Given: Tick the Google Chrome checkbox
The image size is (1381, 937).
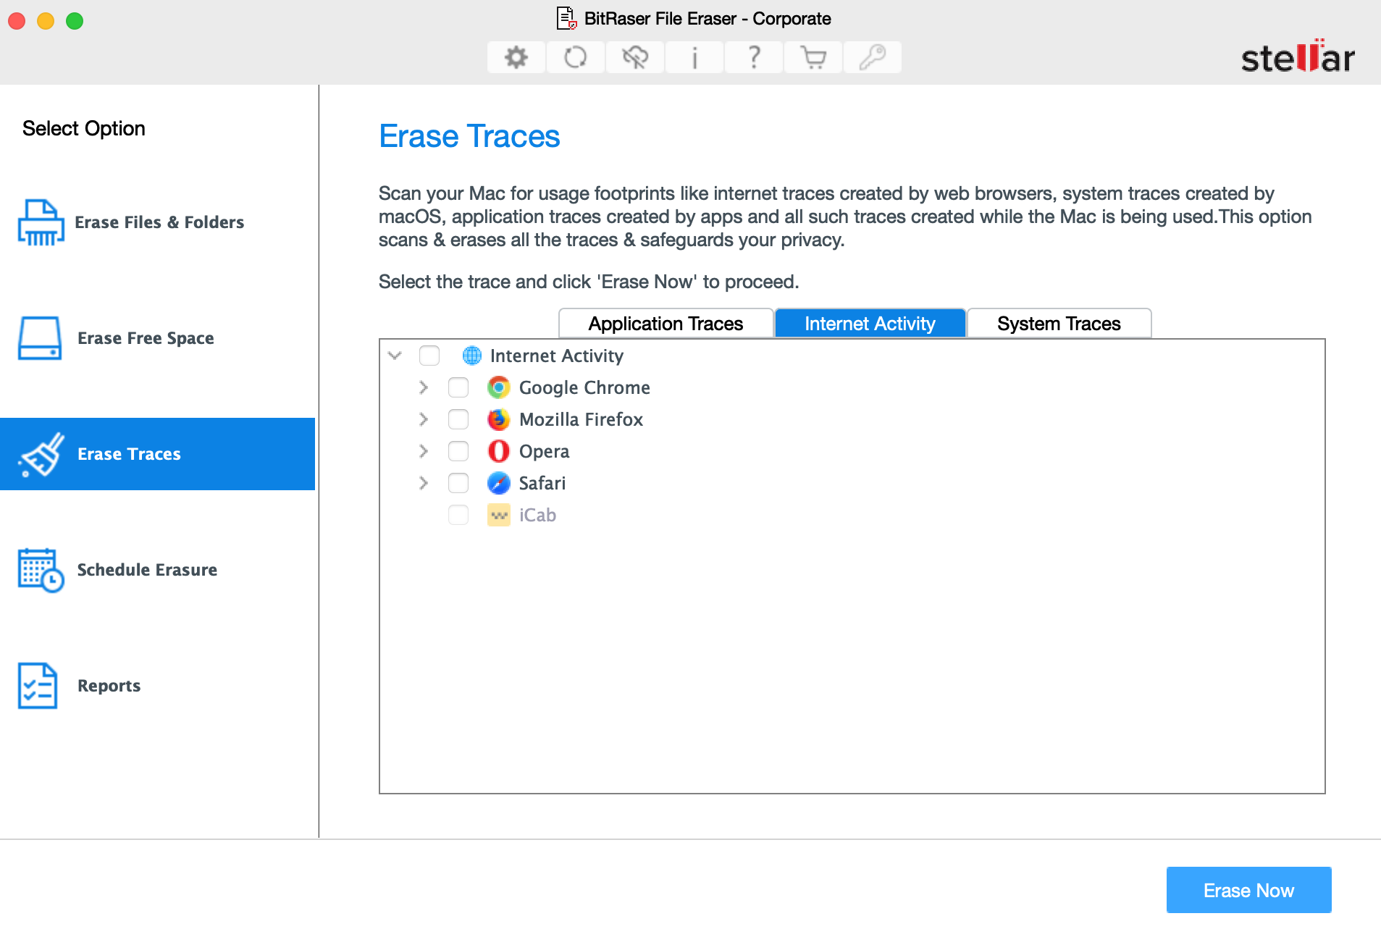Looking at the screenshot, I should pyautogui.click(x=458, y=387).
